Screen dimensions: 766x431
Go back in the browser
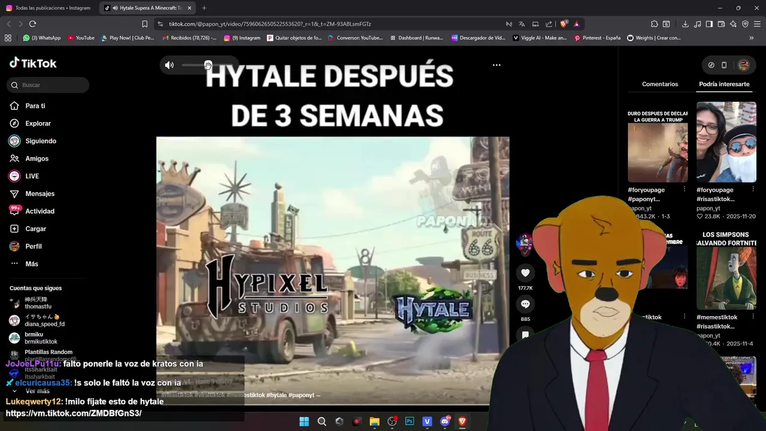[x=8, y=24]
